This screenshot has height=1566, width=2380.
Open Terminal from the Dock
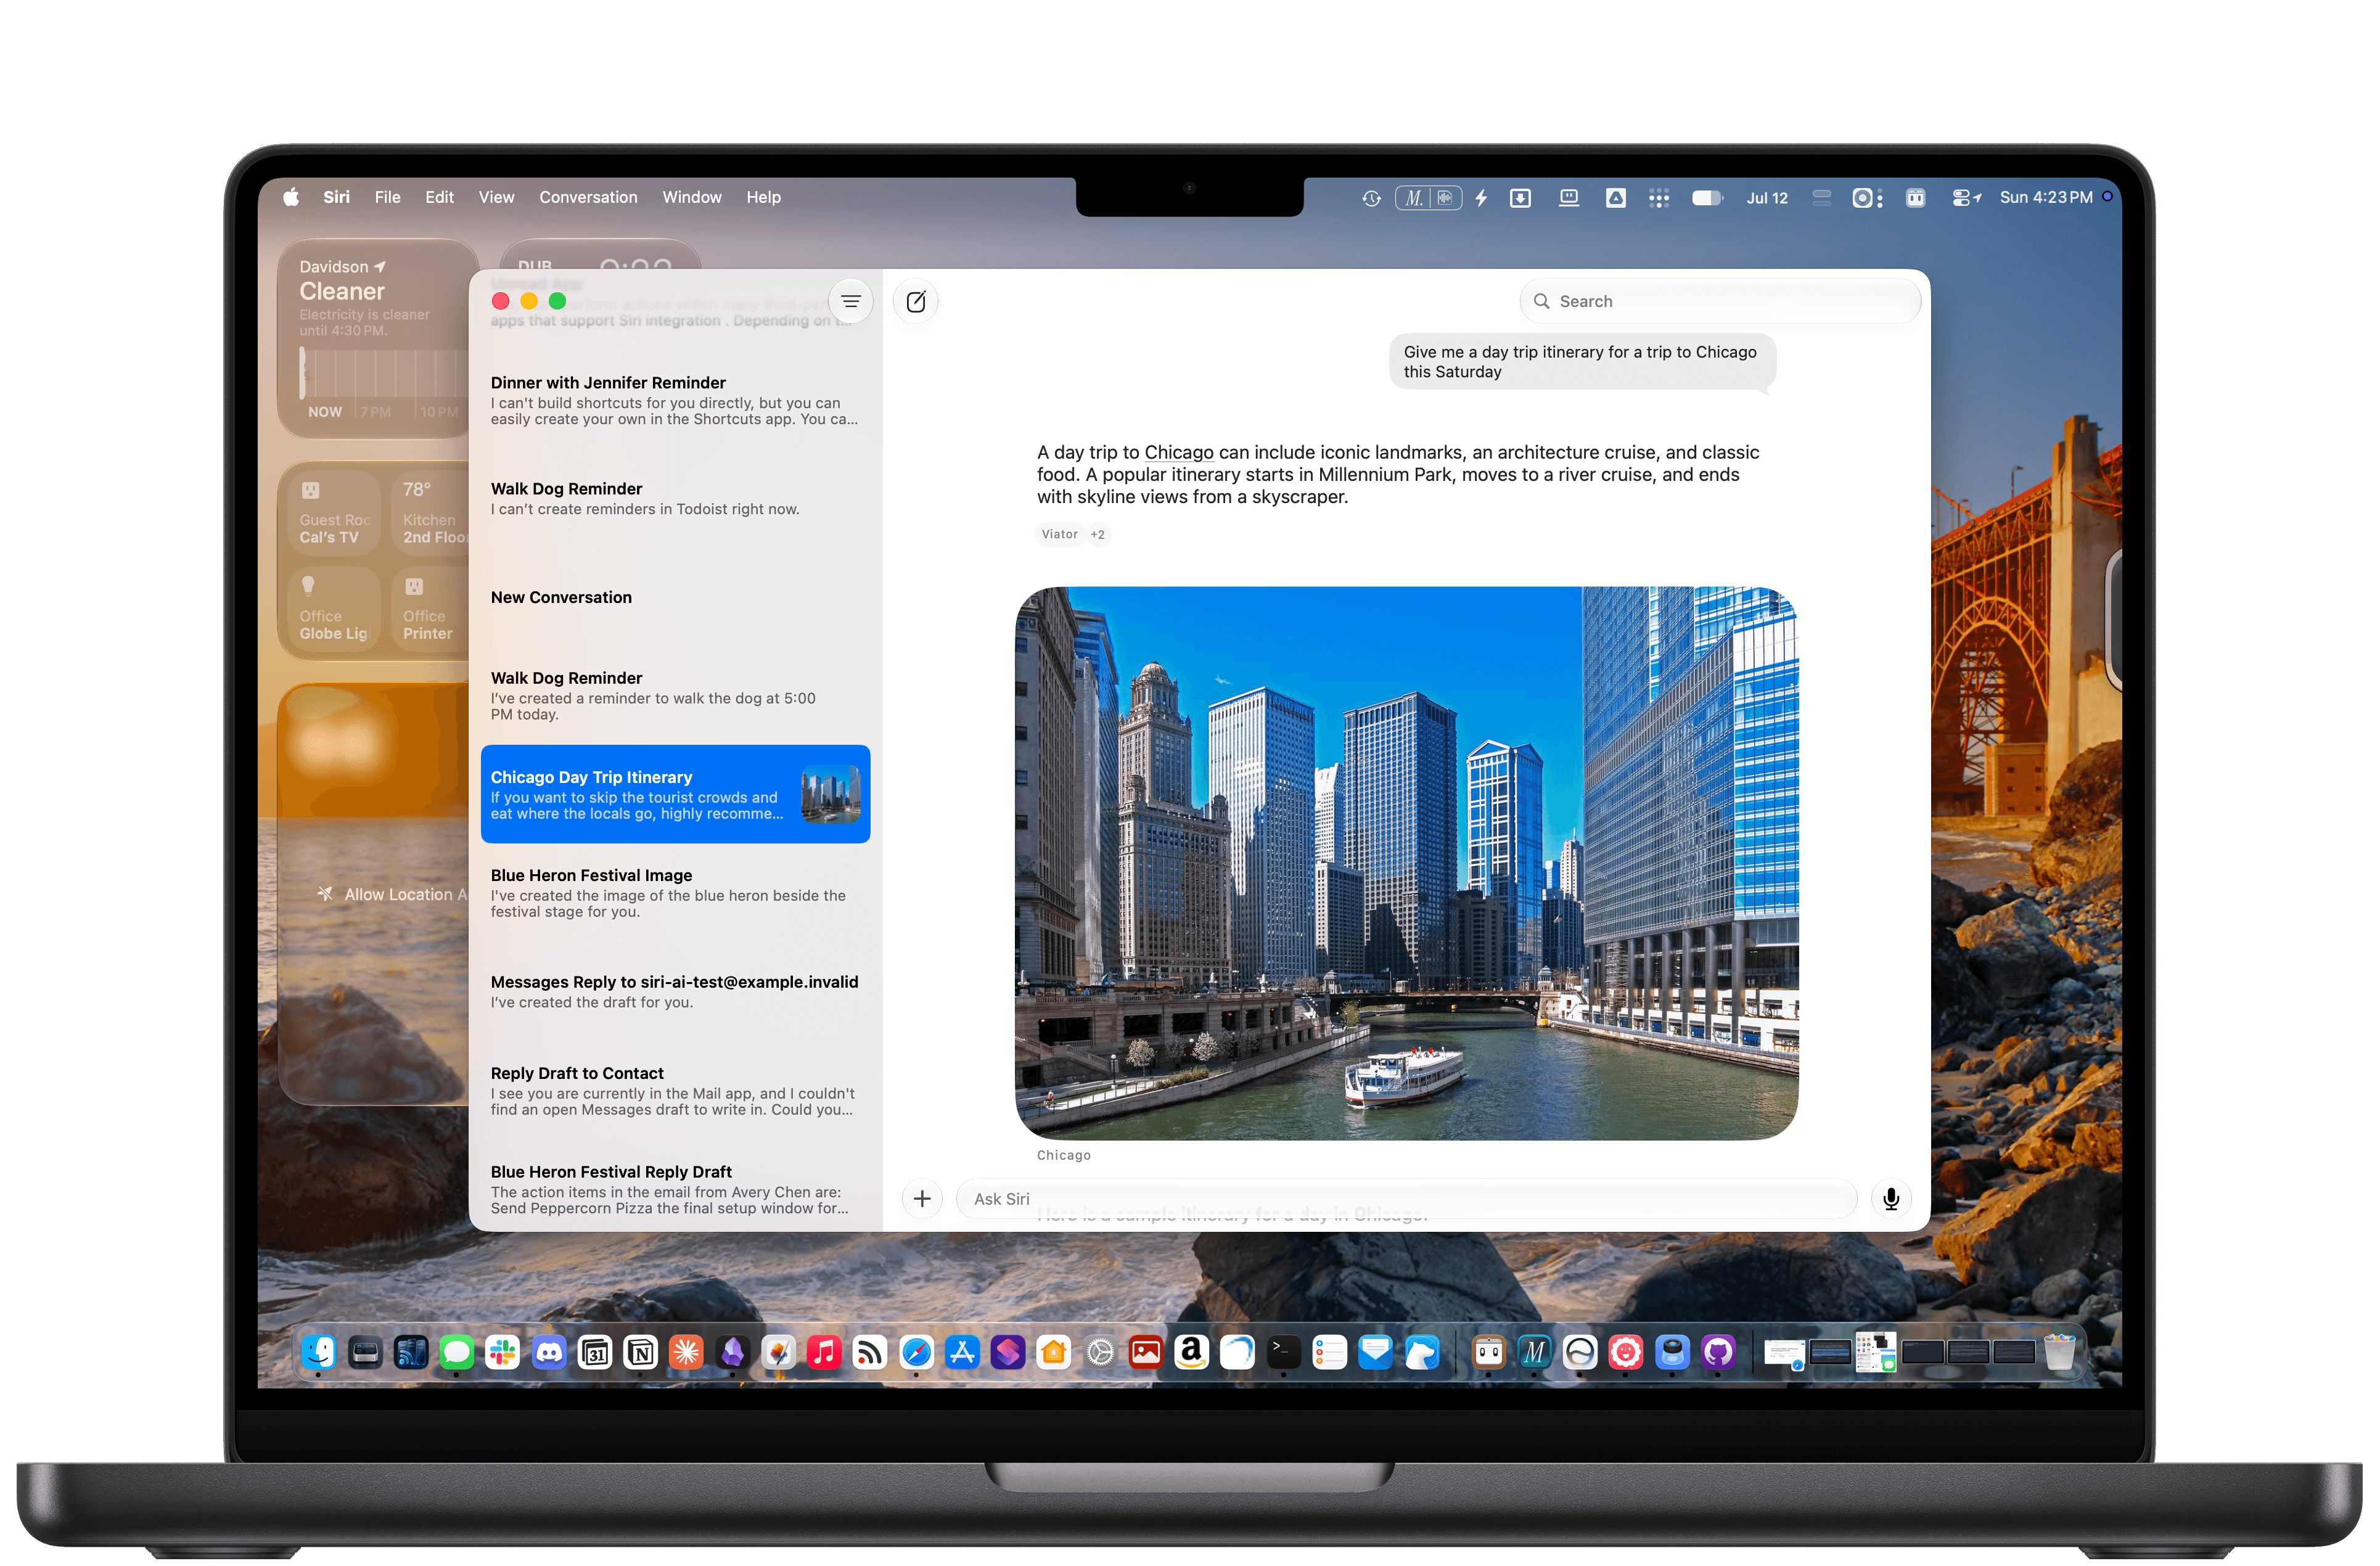pyautogui.click(x=1283, y=1353)
